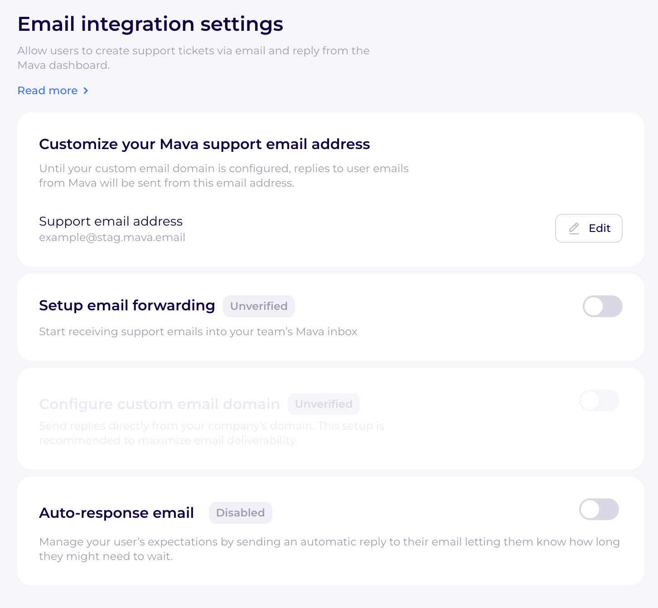This screenshot has height=608, width=658.
Task: Click the example@stag.mava.email address text
Action: [112, 237]
